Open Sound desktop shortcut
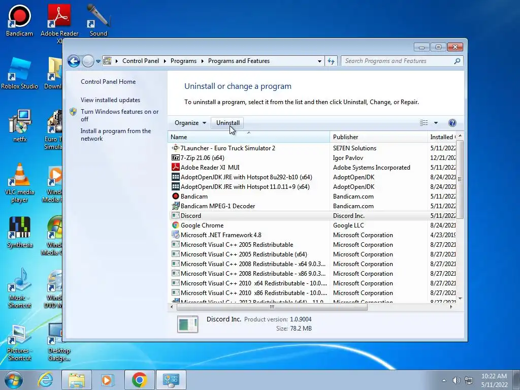 tap(99, 20)
